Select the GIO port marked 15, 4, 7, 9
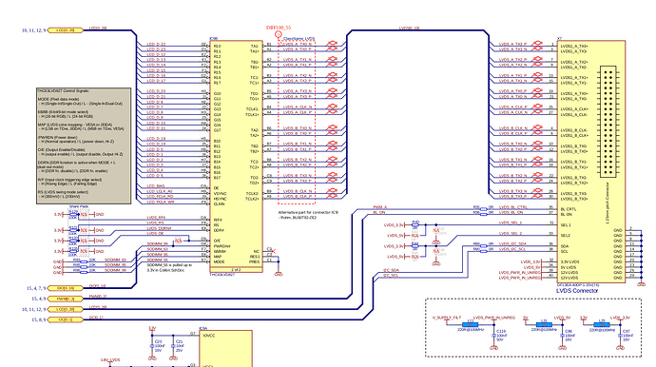 (66, 288)
